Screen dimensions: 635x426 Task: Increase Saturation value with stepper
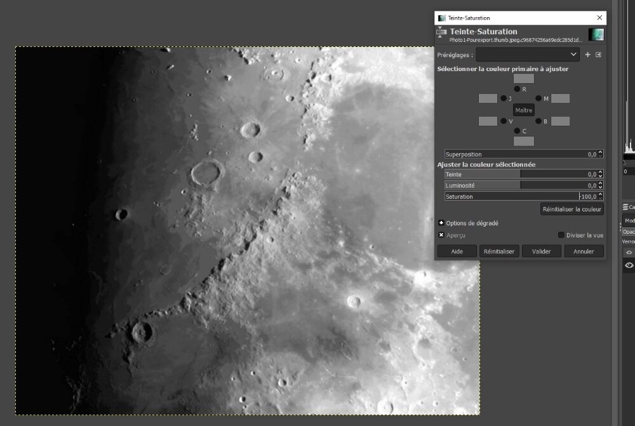click(601, 194)
